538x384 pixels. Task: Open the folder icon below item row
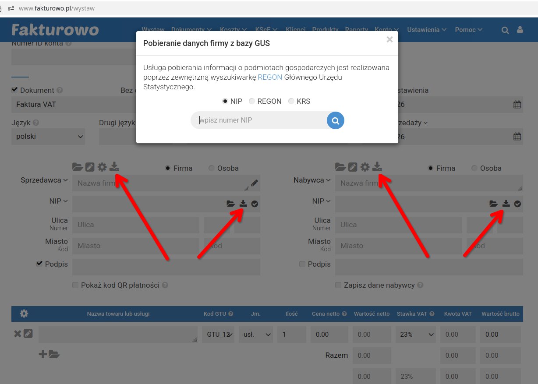pos(54,354)
